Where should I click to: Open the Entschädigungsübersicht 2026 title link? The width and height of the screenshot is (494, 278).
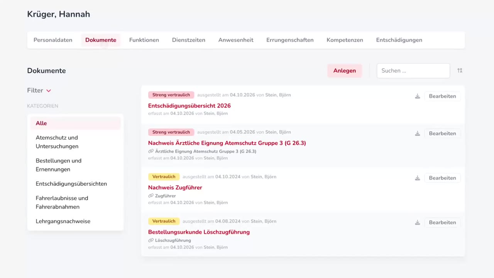click(x=189, y=106)
